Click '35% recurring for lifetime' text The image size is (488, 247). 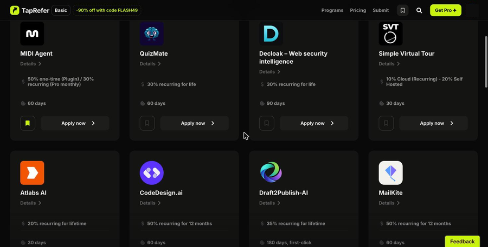[296, 223]
